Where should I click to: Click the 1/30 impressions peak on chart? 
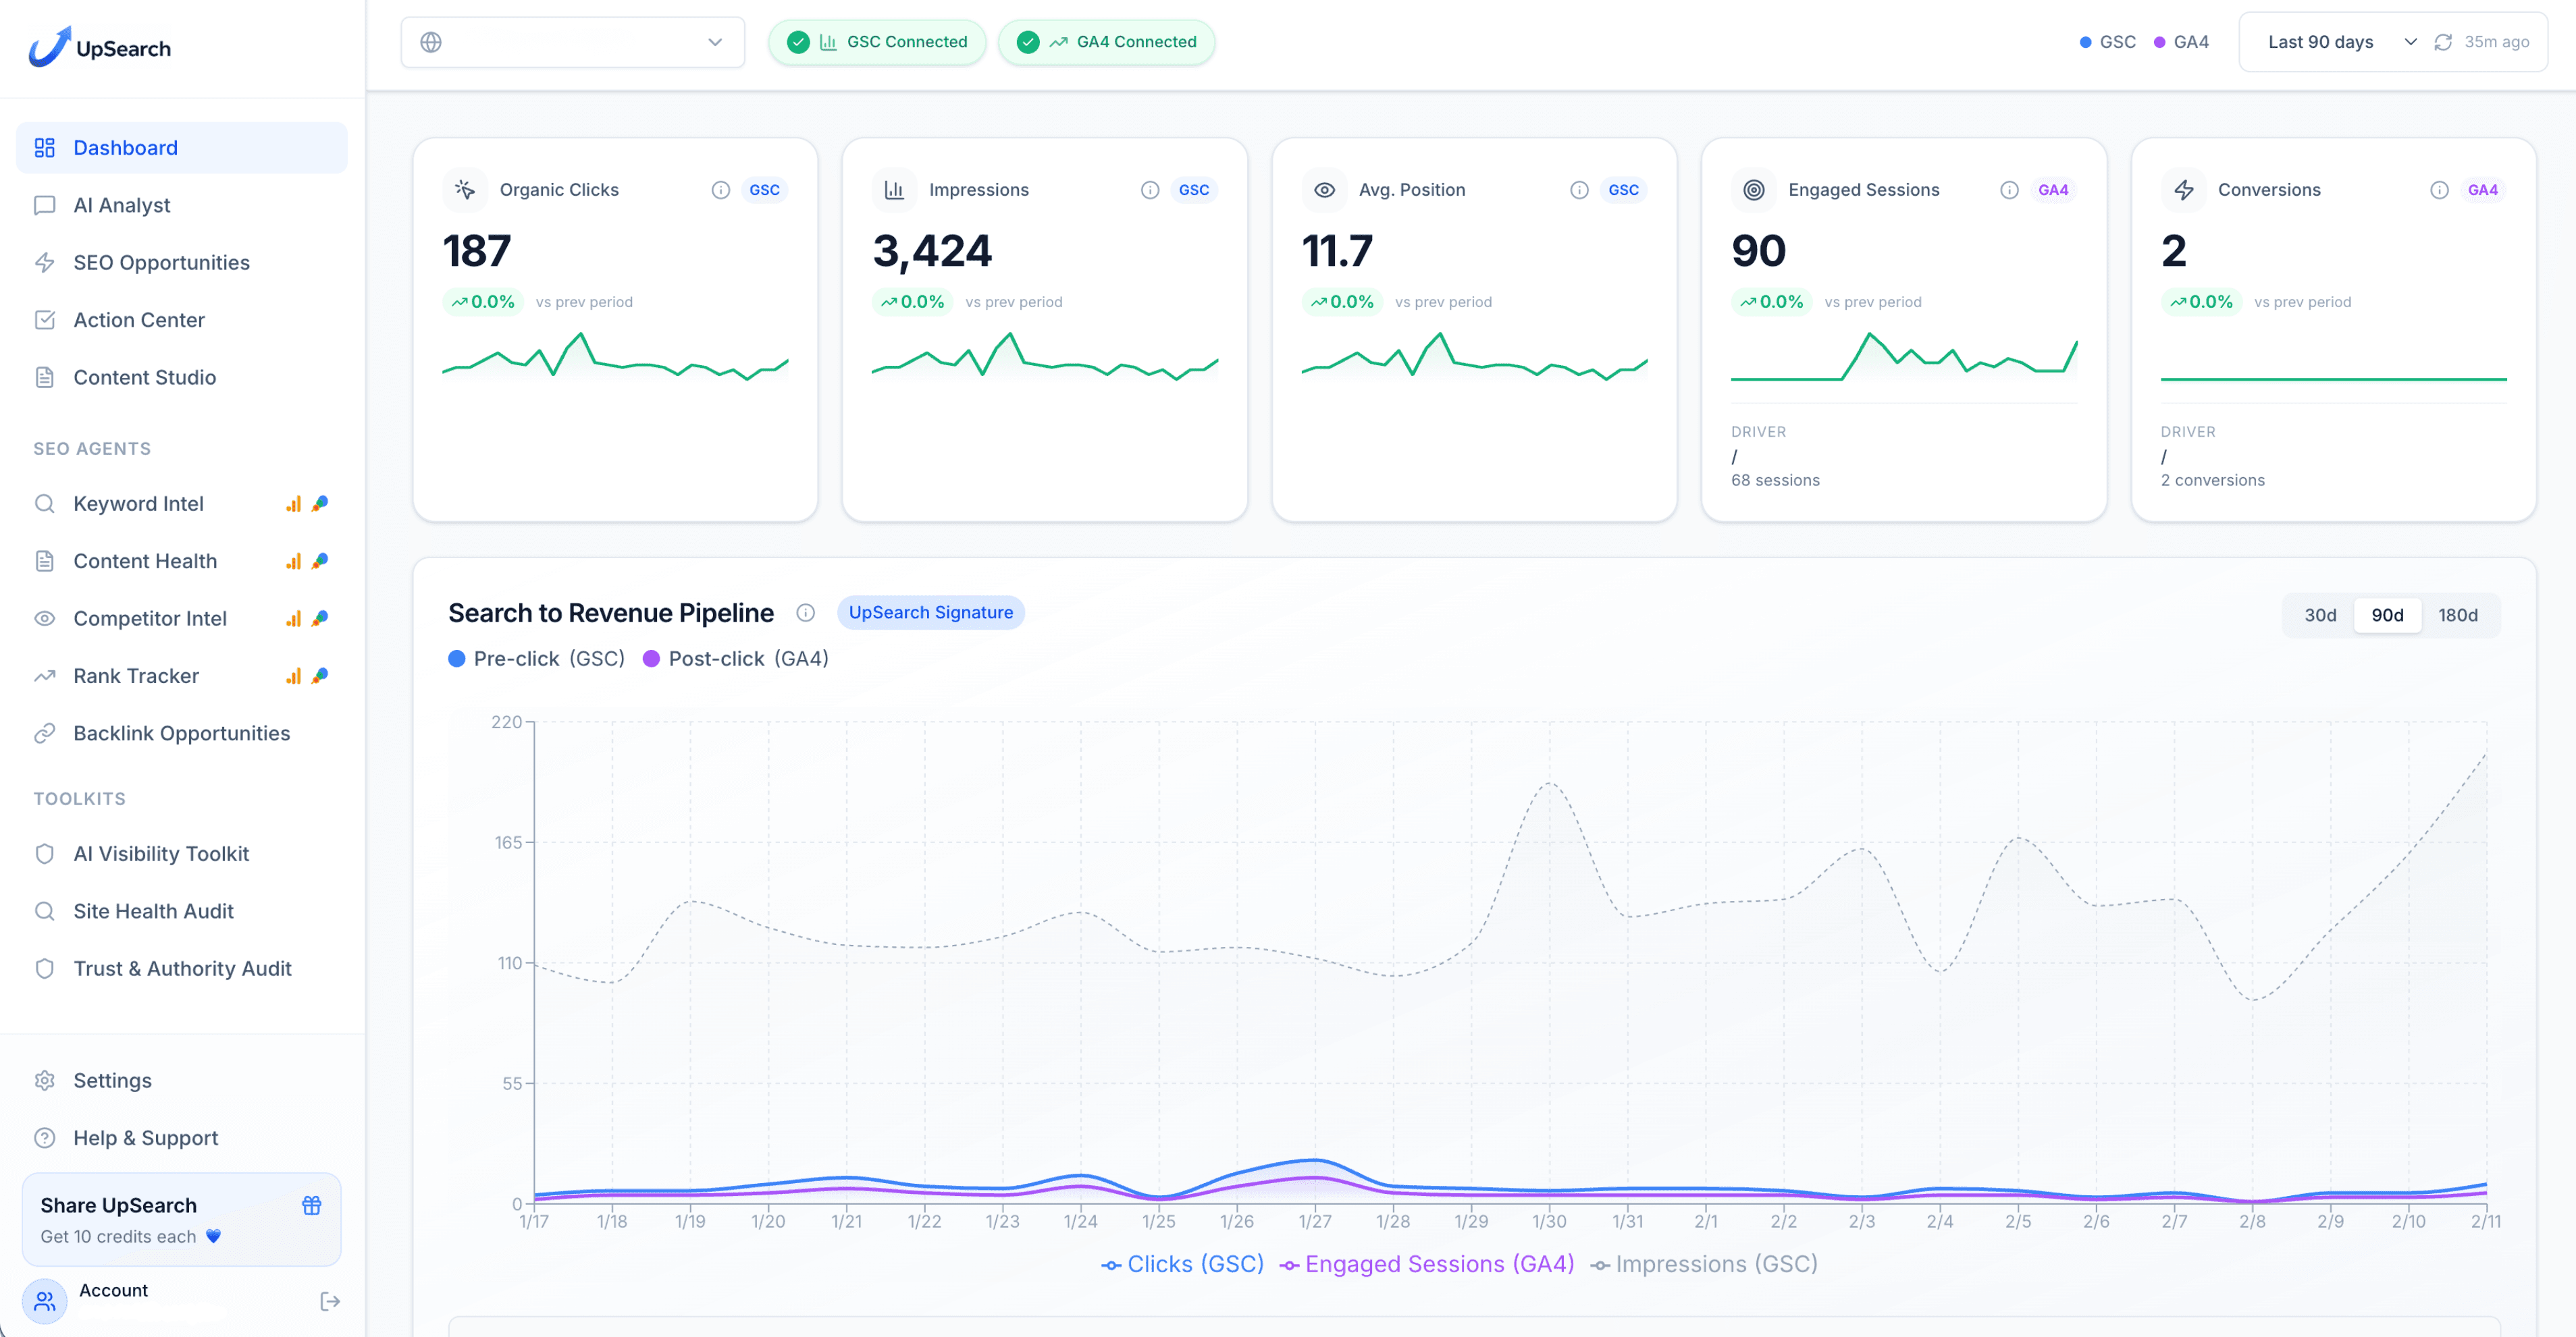pyautogui.click(x=1549, y=784)
